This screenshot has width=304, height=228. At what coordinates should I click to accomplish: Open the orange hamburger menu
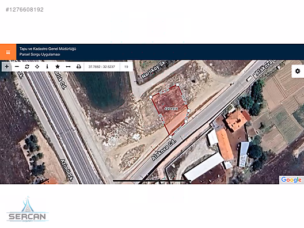click(8, 52)
